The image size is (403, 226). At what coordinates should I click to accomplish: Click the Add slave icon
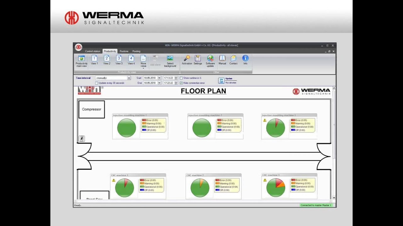tap(155, 58)
